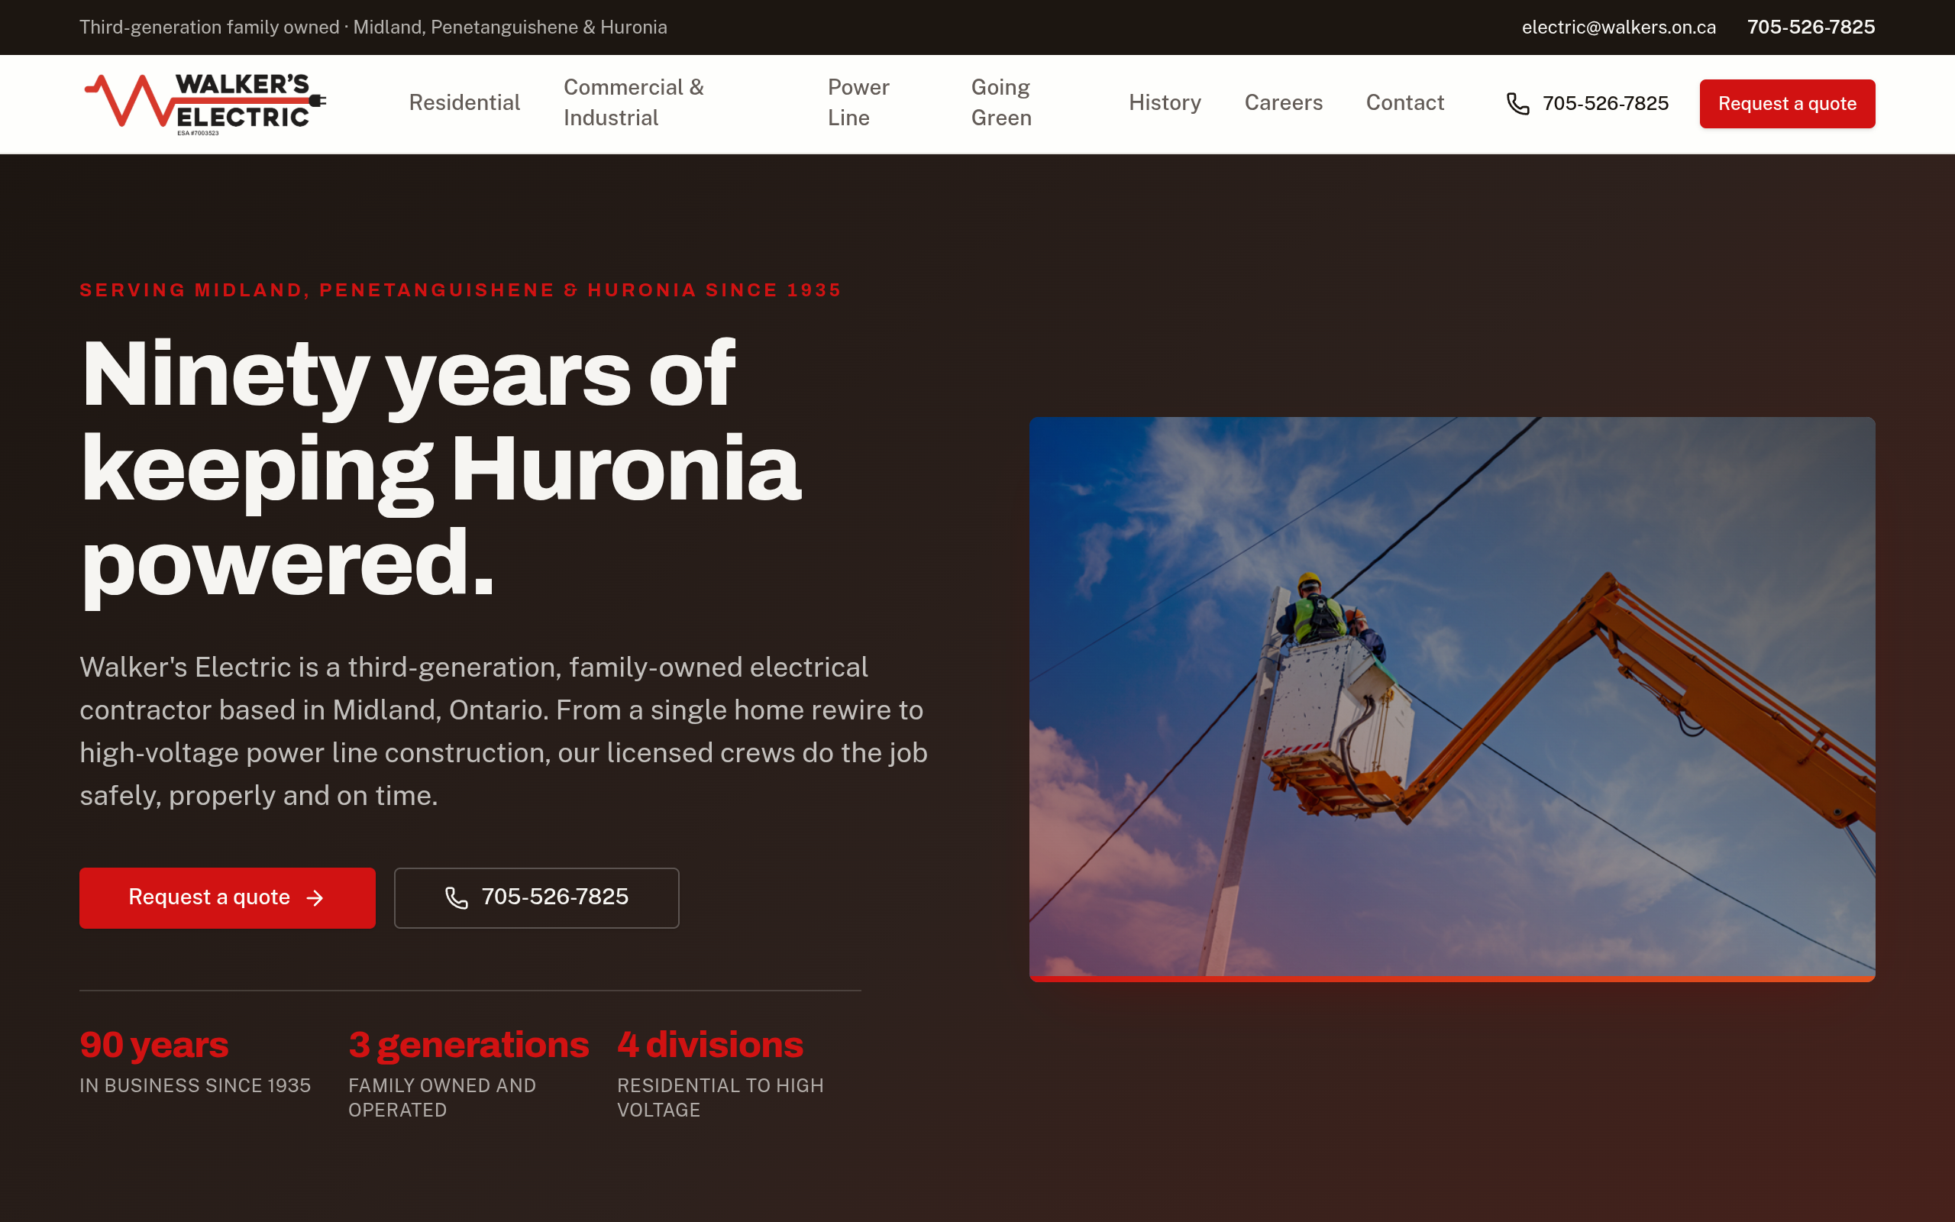Click the phone icon in hero call button
This screenshot has width=1955, height=1222.
point(457,898)
